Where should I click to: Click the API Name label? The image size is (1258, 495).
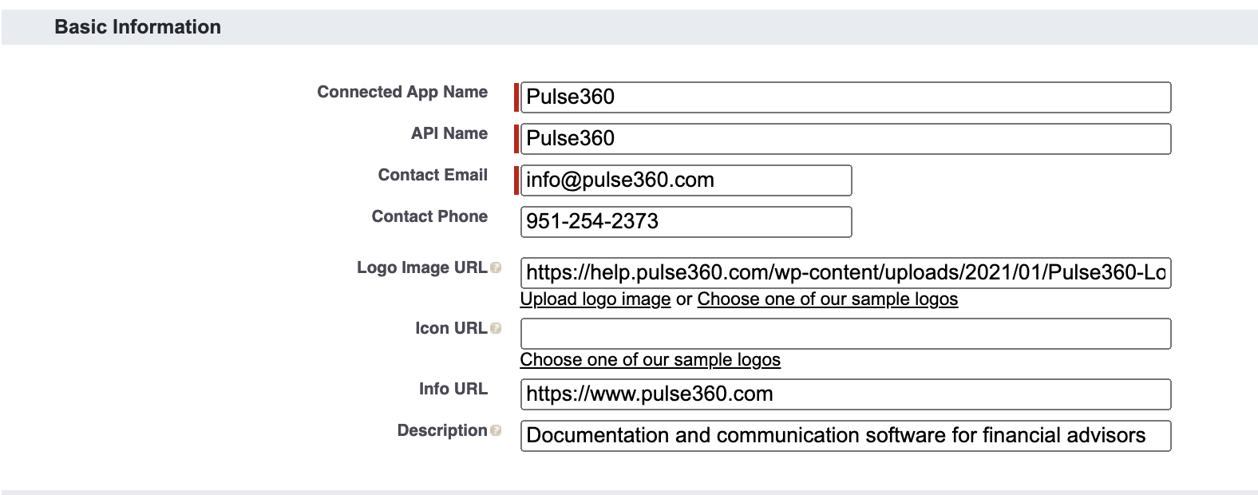449,133
